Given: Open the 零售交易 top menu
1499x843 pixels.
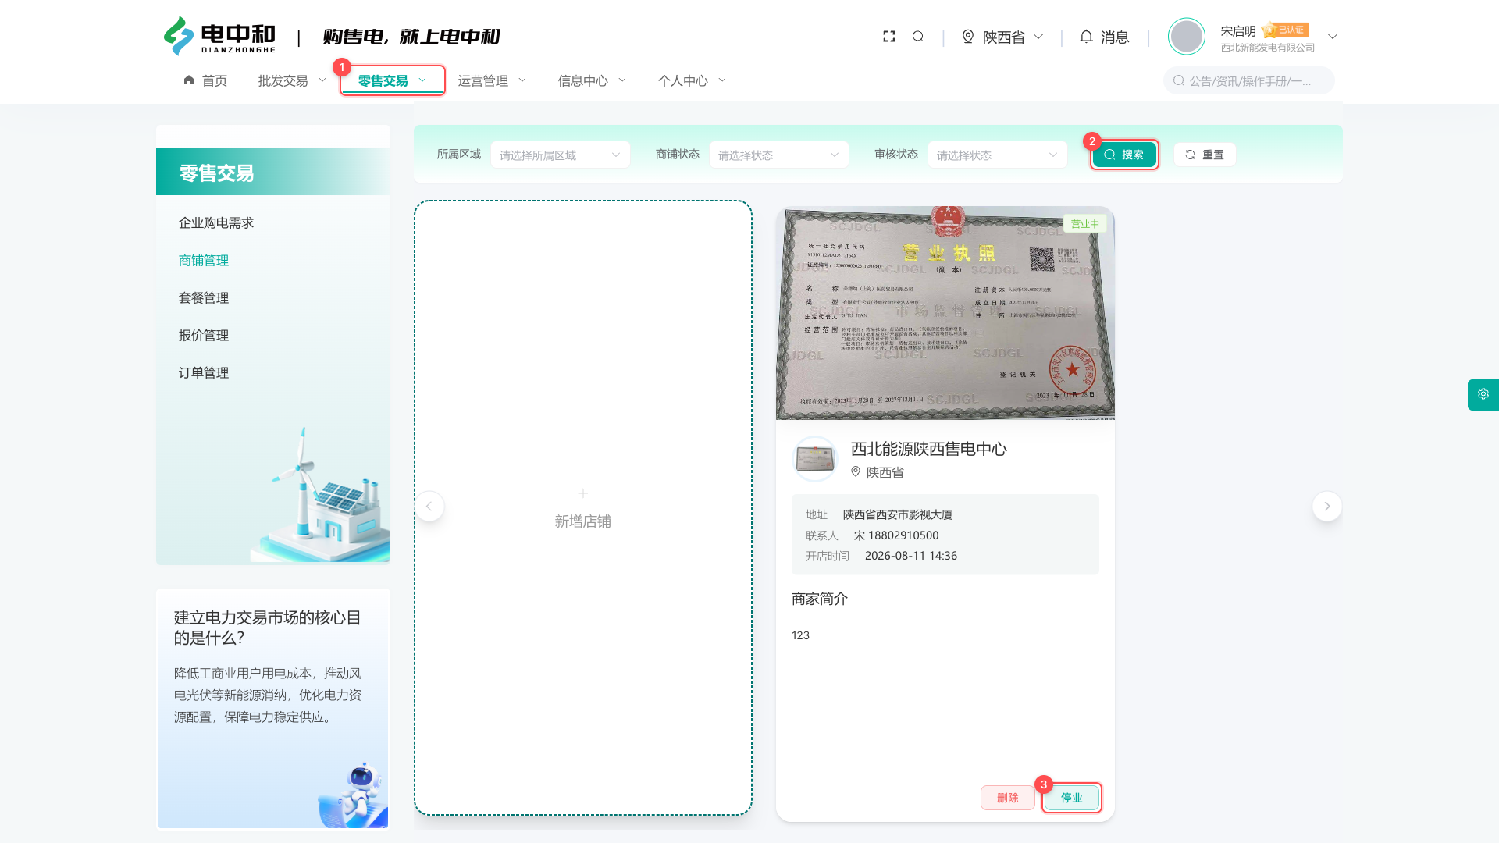Looking at the screenshot, I should point(393,80).
